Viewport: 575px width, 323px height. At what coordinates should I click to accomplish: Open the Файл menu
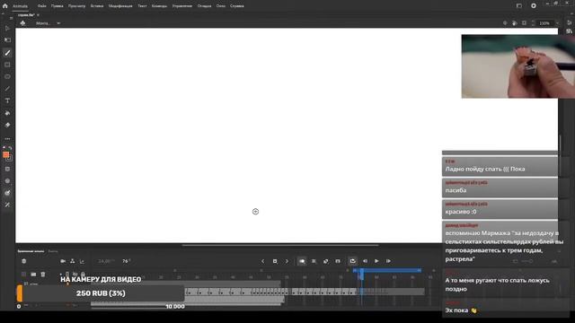pyautogui.click(x=42, y=6)
